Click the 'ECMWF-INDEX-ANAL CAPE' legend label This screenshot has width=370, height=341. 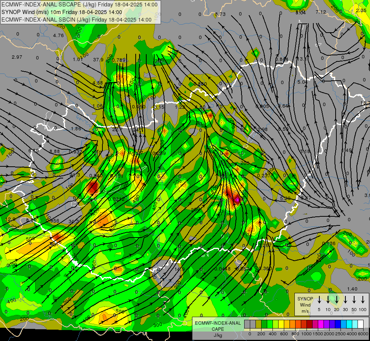click(x=218, y=326)
